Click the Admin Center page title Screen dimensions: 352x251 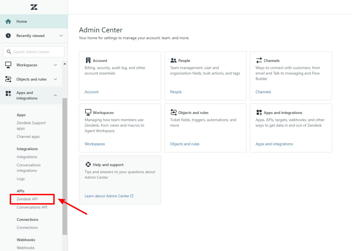click(x=101, y=30)
